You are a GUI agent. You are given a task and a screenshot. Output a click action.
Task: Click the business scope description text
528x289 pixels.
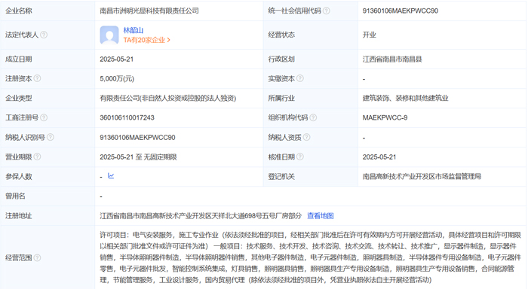coord(310,257)
